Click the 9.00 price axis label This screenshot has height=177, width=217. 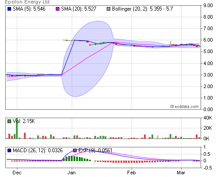pyautogui.click(x=208, y=5)
